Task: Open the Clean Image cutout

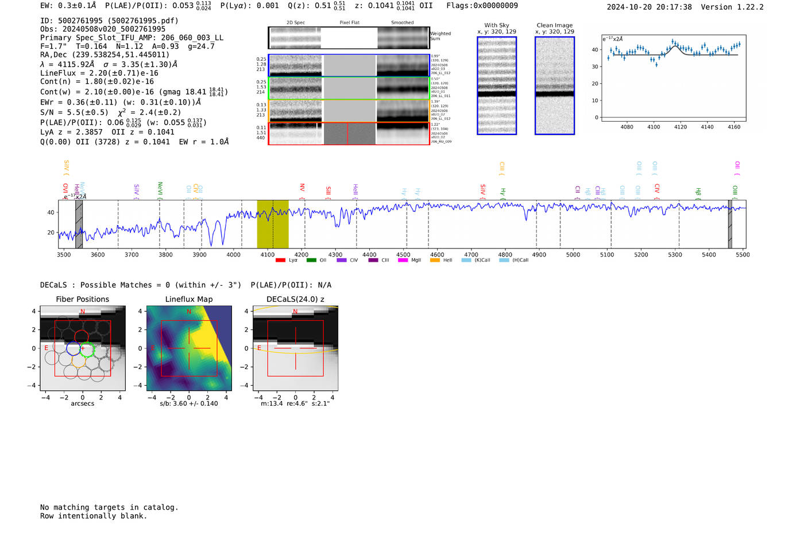Action: [555, 86]
